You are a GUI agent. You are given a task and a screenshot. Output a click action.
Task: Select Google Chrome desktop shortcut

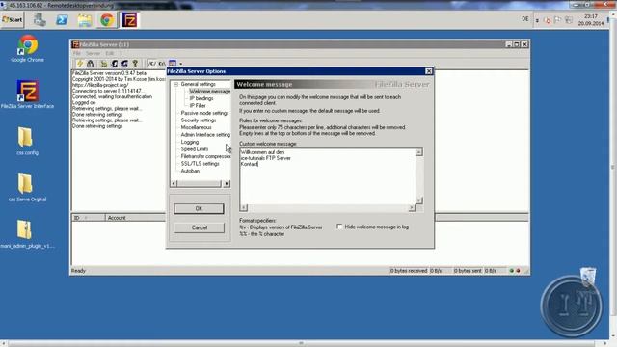27,49
